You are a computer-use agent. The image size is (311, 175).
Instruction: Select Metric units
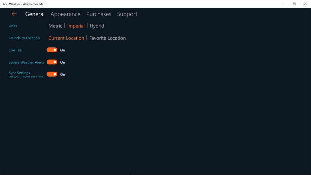point(55,26)
